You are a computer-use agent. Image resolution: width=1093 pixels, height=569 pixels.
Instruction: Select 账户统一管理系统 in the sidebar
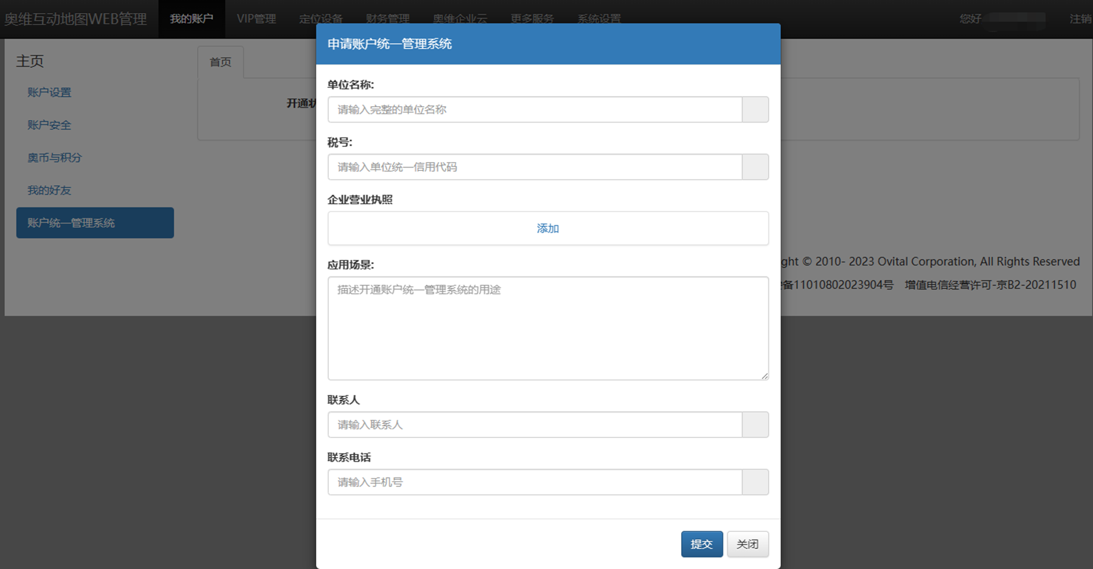point(95,223)
